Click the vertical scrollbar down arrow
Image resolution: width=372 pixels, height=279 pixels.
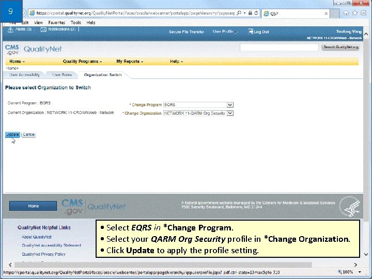tap(366, 254)
